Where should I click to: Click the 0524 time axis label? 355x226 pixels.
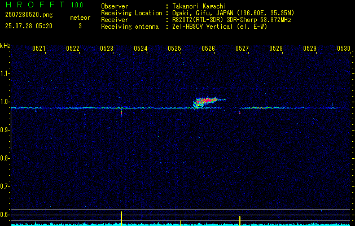[141, 48]
